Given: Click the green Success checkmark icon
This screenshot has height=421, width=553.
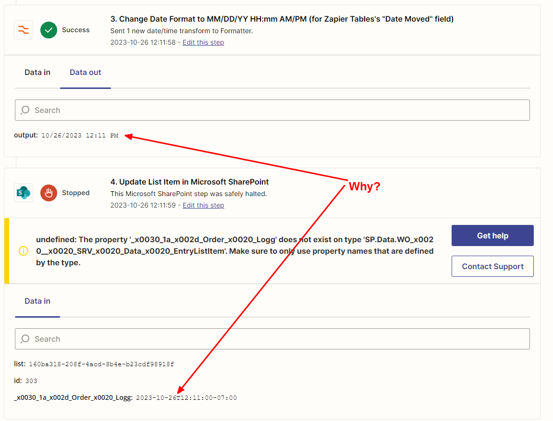Looking at the screenshot, I should click(x=49, y=30).
